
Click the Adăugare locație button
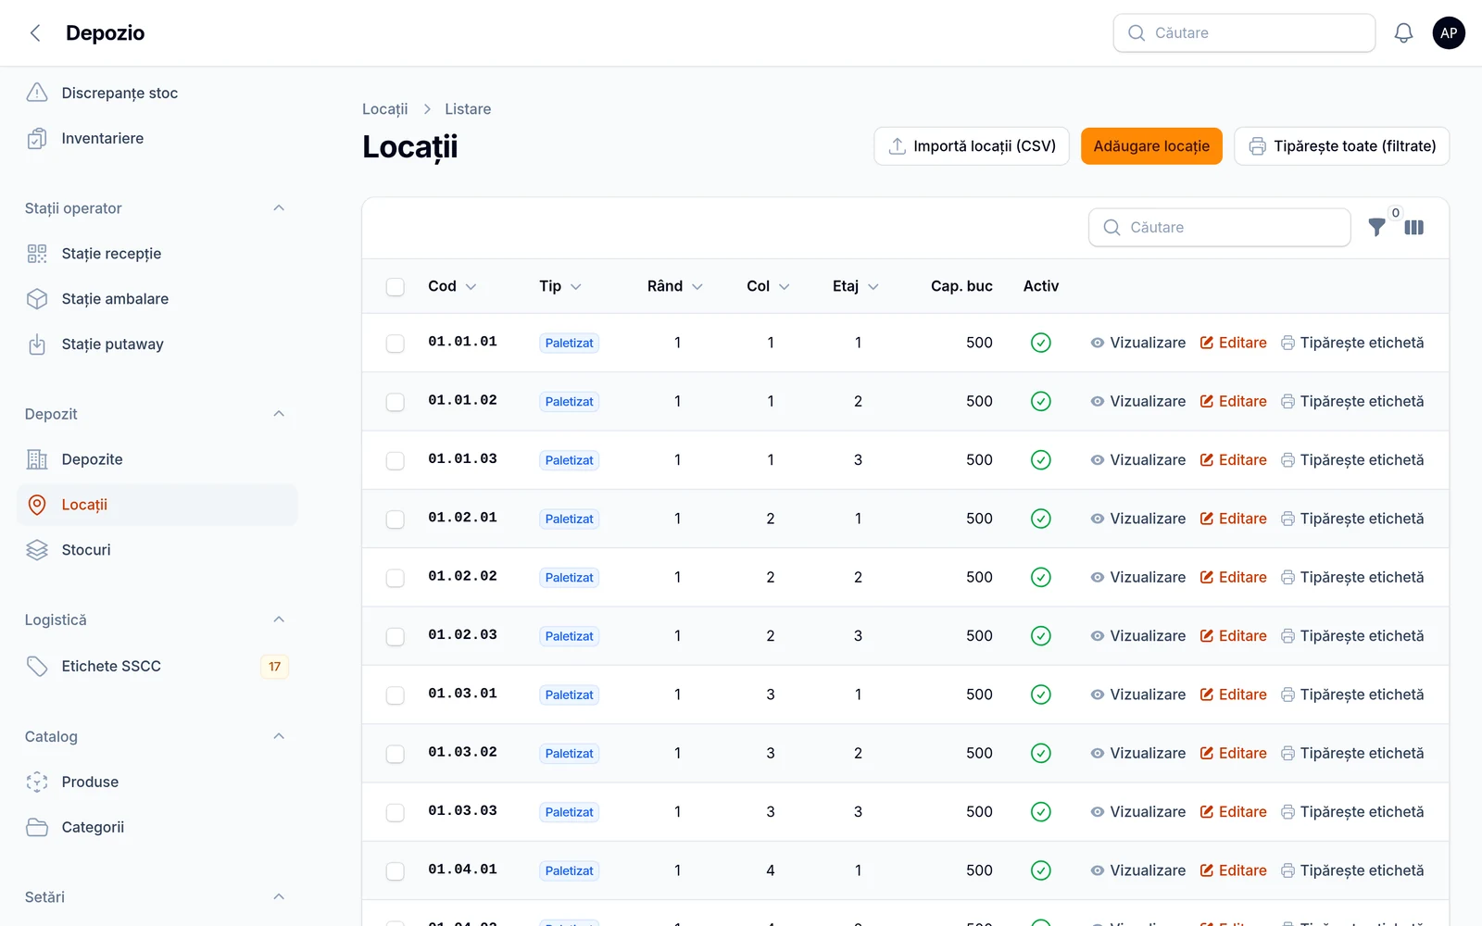pyautogui.click(x=1151, y=146)
